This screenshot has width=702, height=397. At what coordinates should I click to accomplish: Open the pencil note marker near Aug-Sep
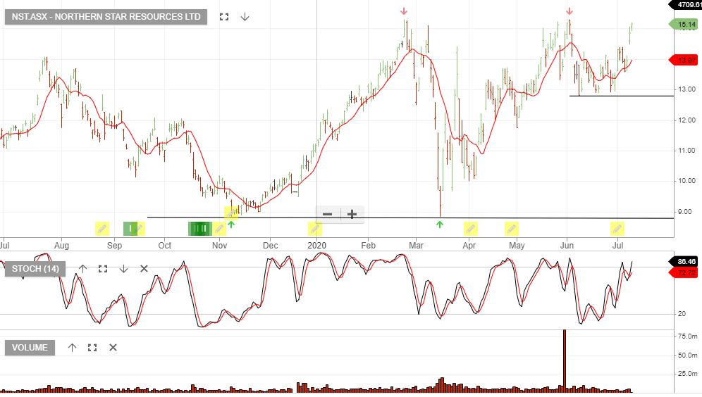pos(102,229)
